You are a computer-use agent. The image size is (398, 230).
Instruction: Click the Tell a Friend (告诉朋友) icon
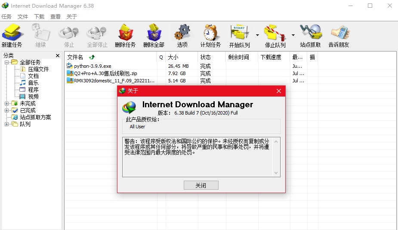340,32
